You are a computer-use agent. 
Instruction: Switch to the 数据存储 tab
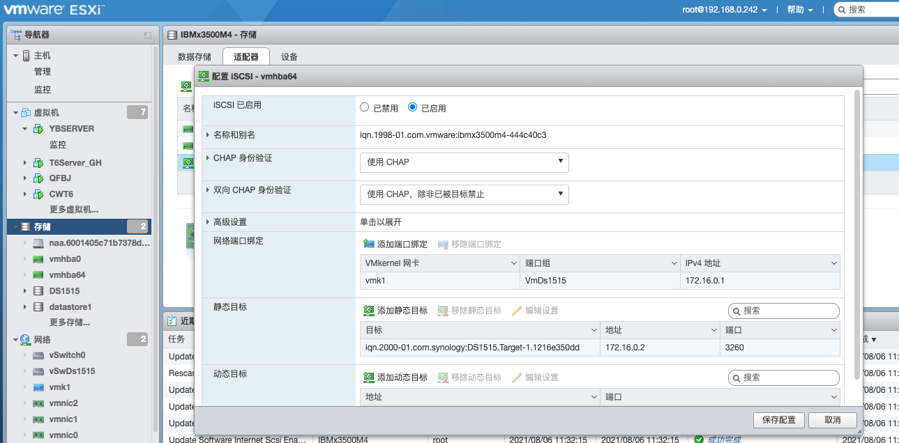click(x=195, y=57)
